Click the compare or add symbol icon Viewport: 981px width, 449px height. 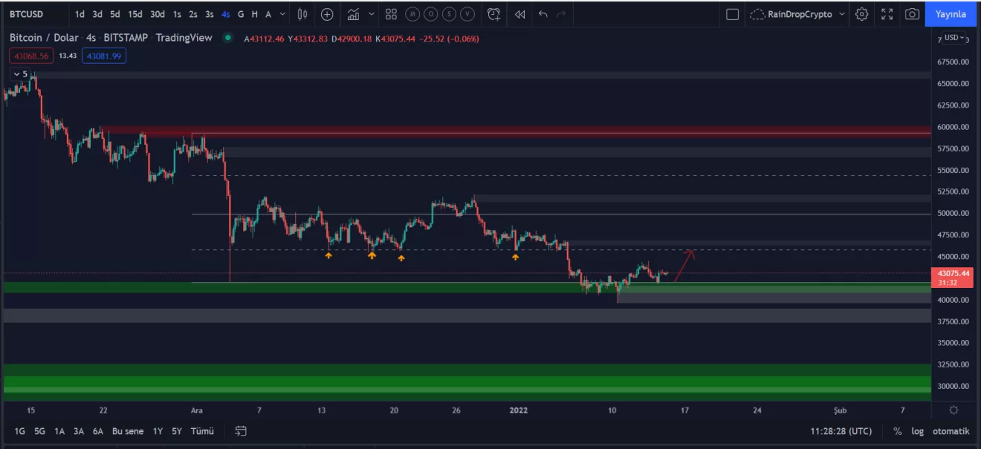(x=327, y=14)
